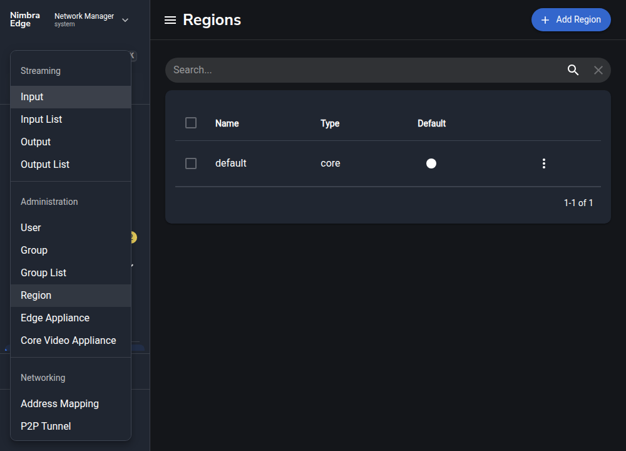Tick the select-all checkbox in table header
The width and height of the screenshot is (626, 451).
[x=191, y=123]
